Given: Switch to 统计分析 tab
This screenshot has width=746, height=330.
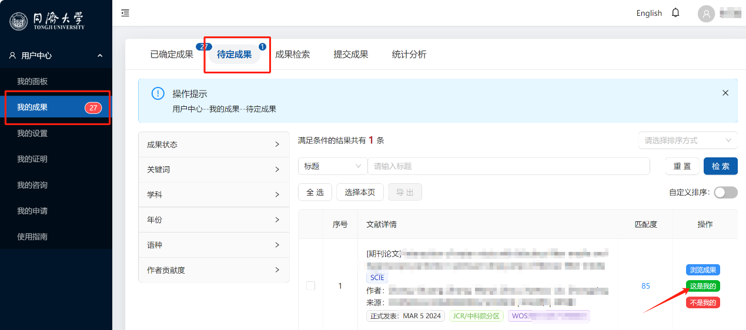Looking at the screenshot, I should 409,55.
